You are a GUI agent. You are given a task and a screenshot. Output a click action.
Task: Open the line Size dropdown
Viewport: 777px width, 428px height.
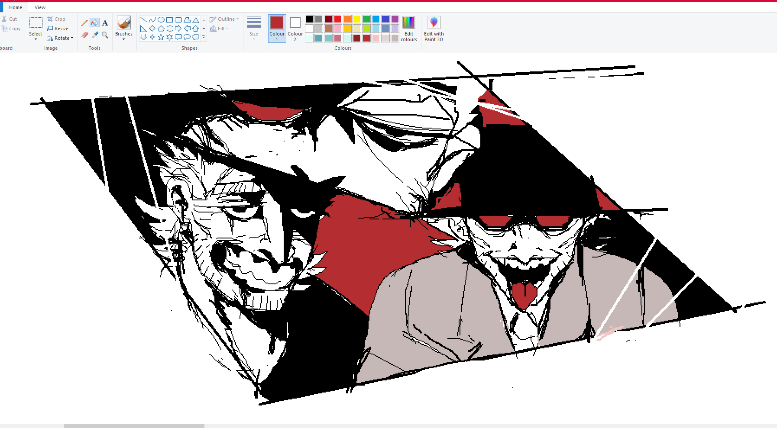tap(254, 29)
